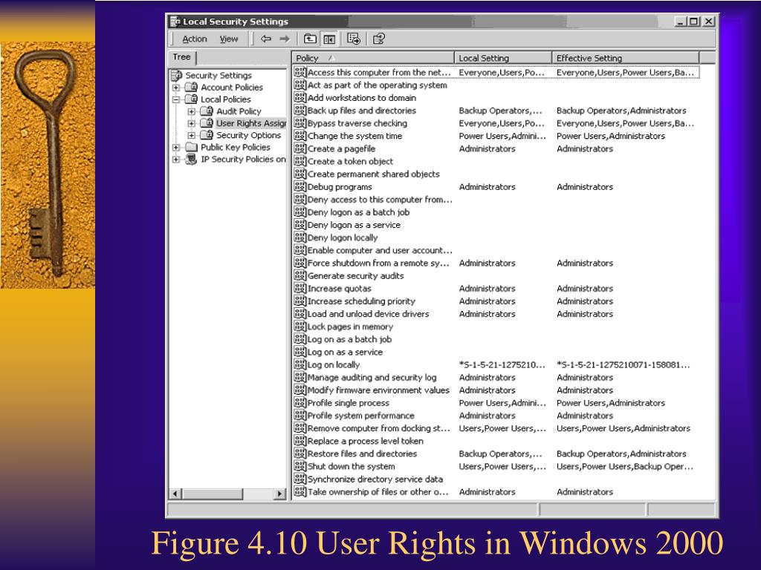Sort by the Effective Setting column header
This screenshot has width=761, height=570.
625,58
